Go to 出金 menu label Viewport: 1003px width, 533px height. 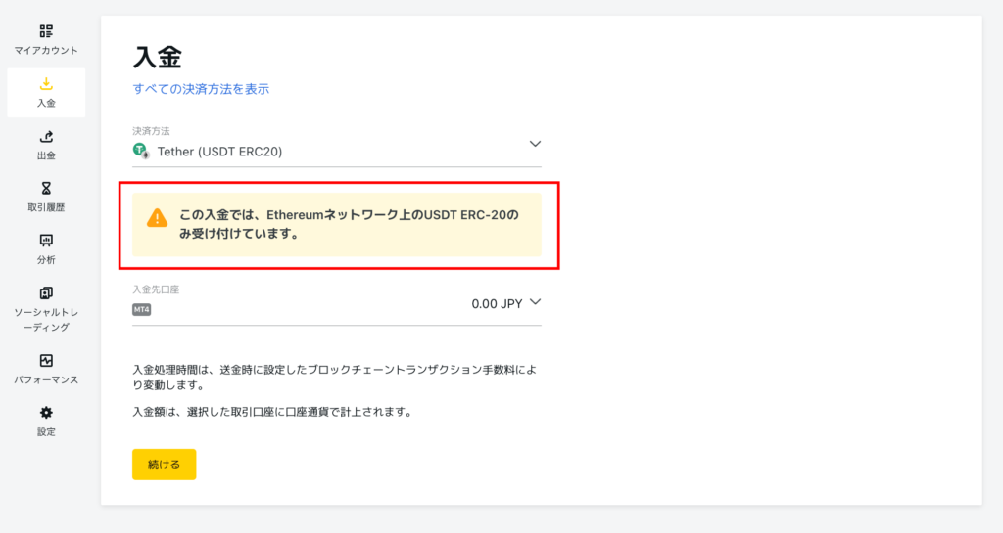[x=46, y=155]
